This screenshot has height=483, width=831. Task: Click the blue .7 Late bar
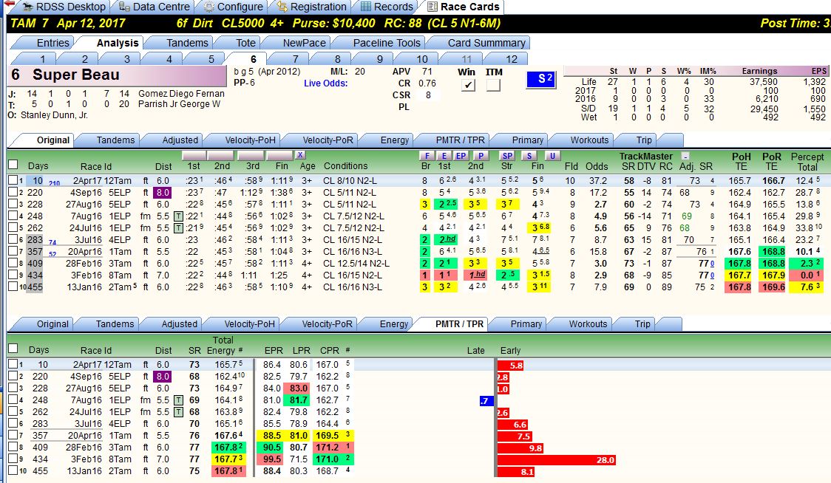click(x=486, y=401)
